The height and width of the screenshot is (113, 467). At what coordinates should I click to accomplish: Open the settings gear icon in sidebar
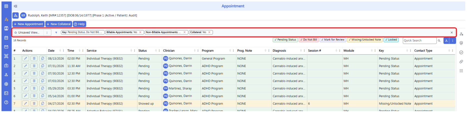(6, 84)
